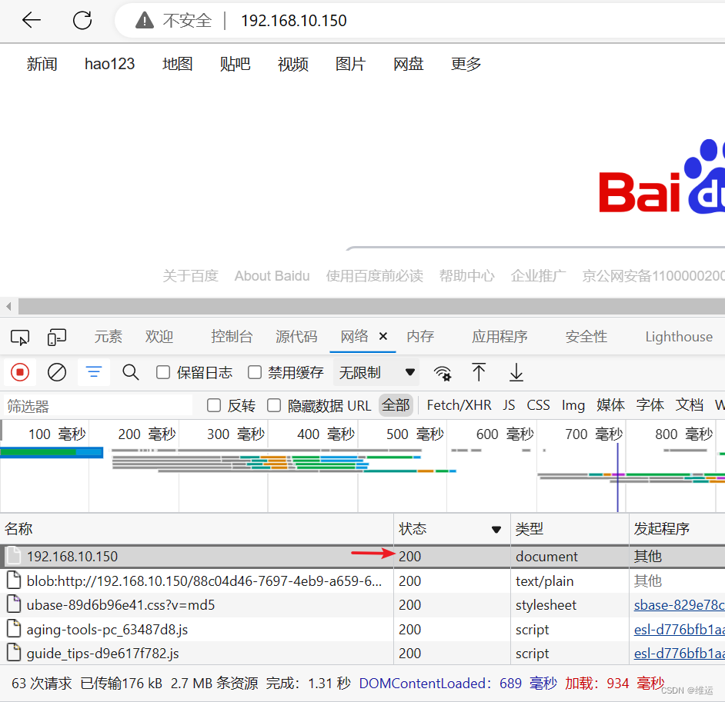Screen dimensions: 725x702
Task: Switch to the 欢迎 tab
Action: click(x=159, y=337)
